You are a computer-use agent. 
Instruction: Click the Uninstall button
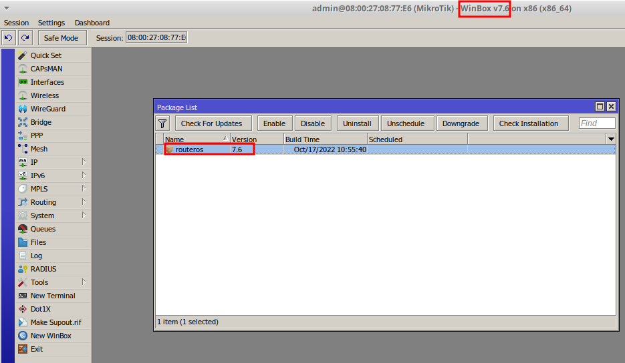tap(357, 123)
